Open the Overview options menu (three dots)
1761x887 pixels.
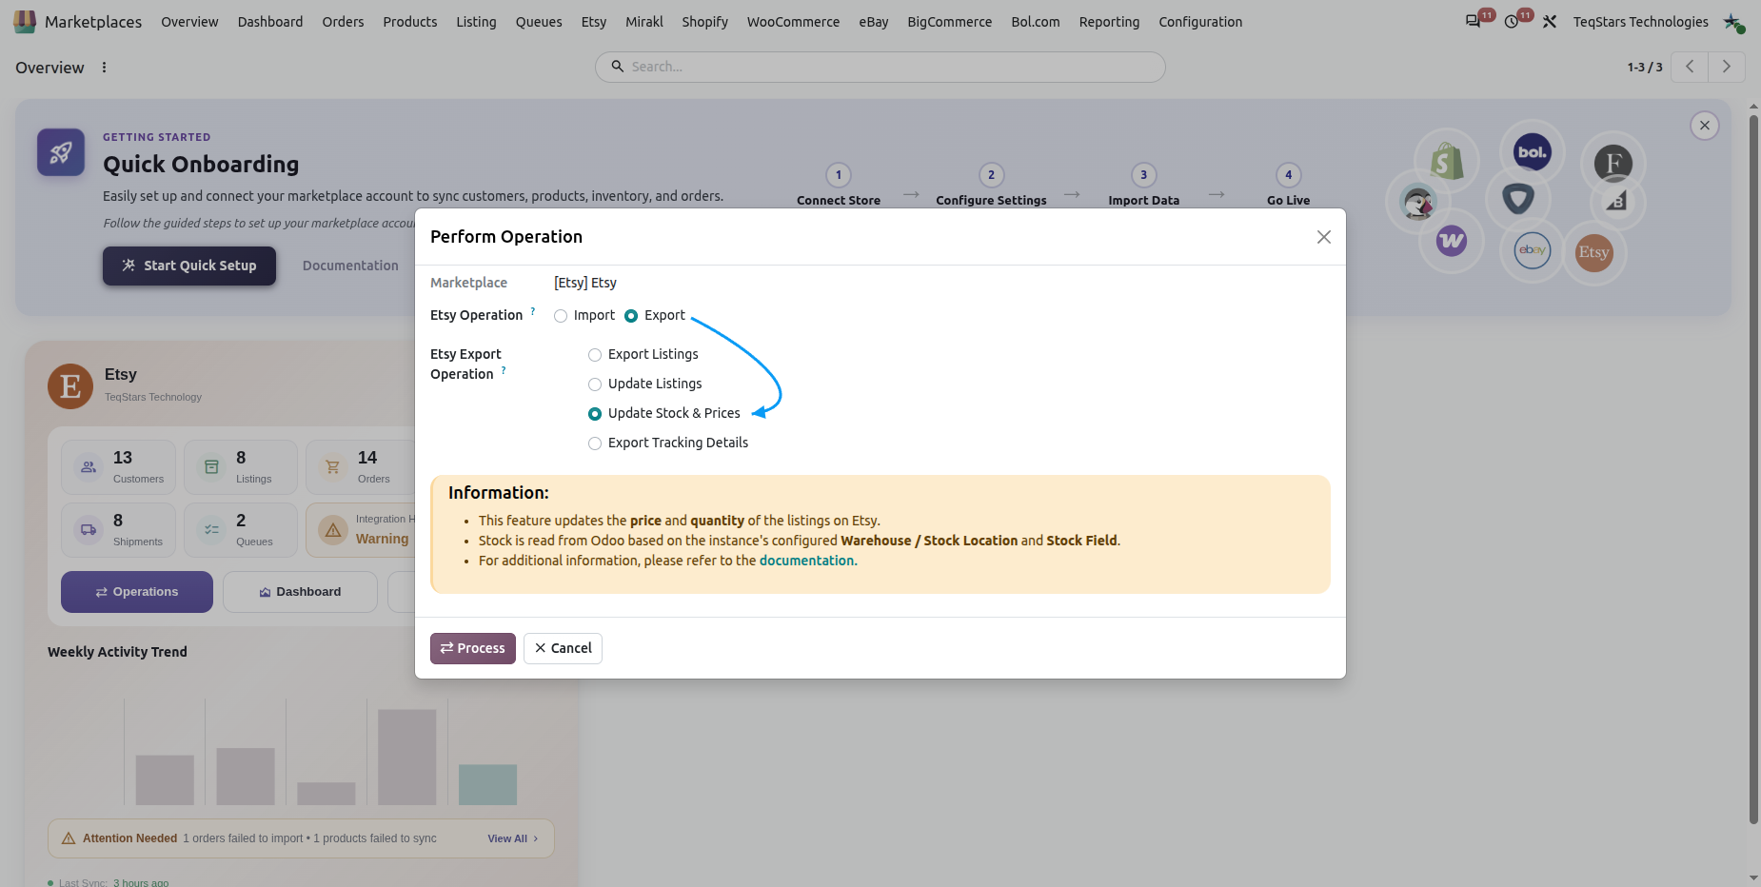click(x=104, y=68)
